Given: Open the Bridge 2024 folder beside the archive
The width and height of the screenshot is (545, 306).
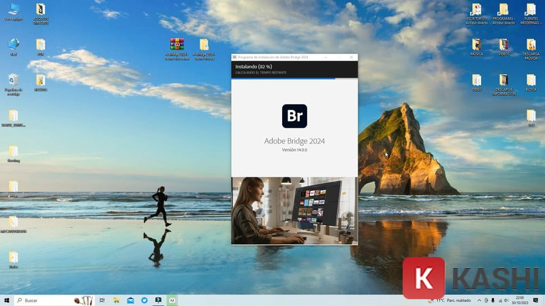Looking at the screenshot, I should pos(204,49).
